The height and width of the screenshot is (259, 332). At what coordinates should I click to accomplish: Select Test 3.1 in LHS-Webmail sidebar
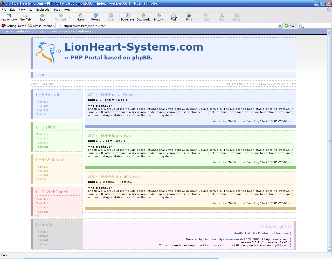42,167
